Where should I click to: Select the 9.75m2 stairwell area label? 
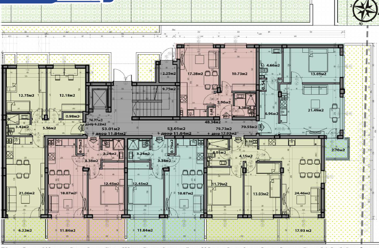[x=168, y=89]
